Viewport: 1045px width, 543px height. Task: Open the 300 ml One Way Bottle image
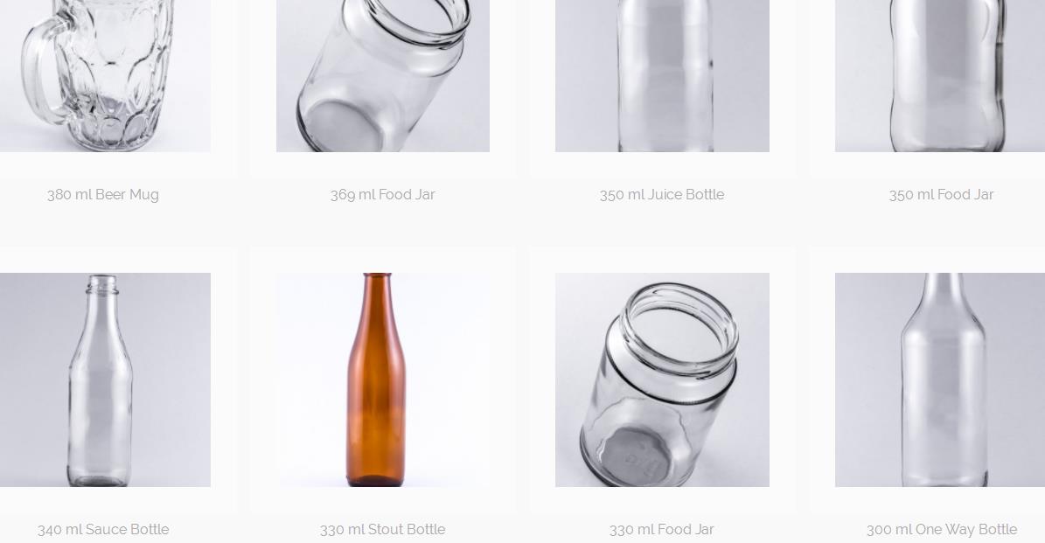[x=940, y=379]
